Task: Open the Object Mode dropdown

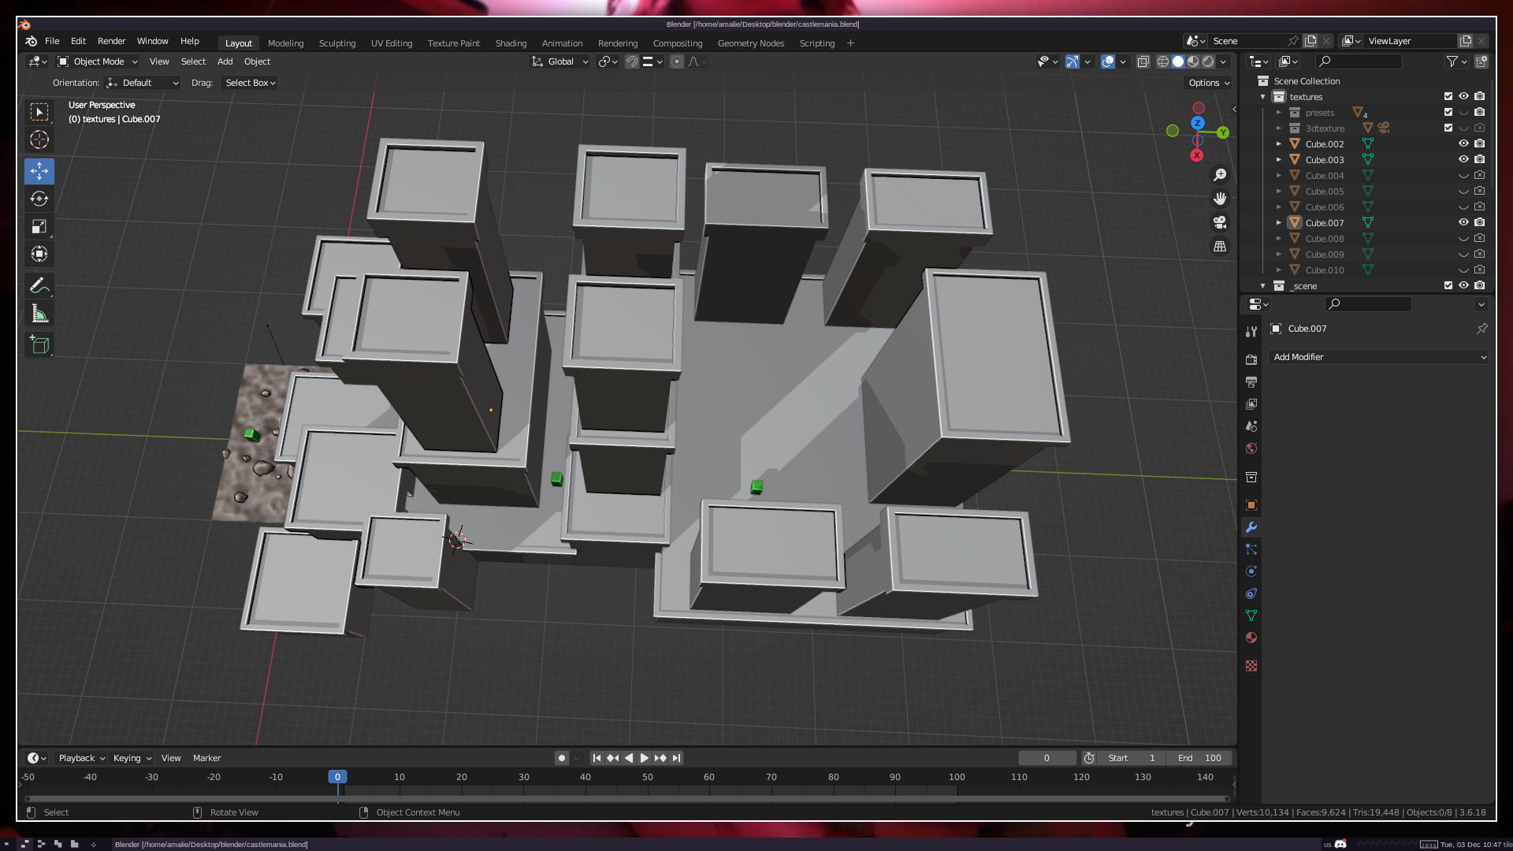Action: click(98, 61)
